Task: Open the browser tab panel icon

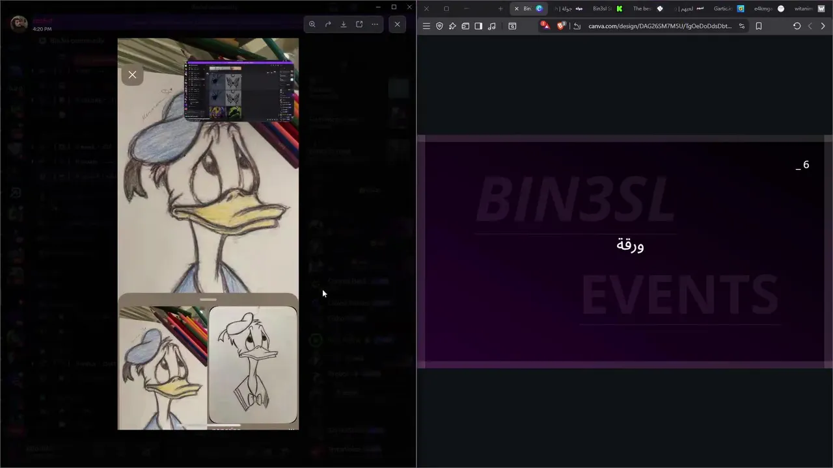Action: click(x=465, y=26)
